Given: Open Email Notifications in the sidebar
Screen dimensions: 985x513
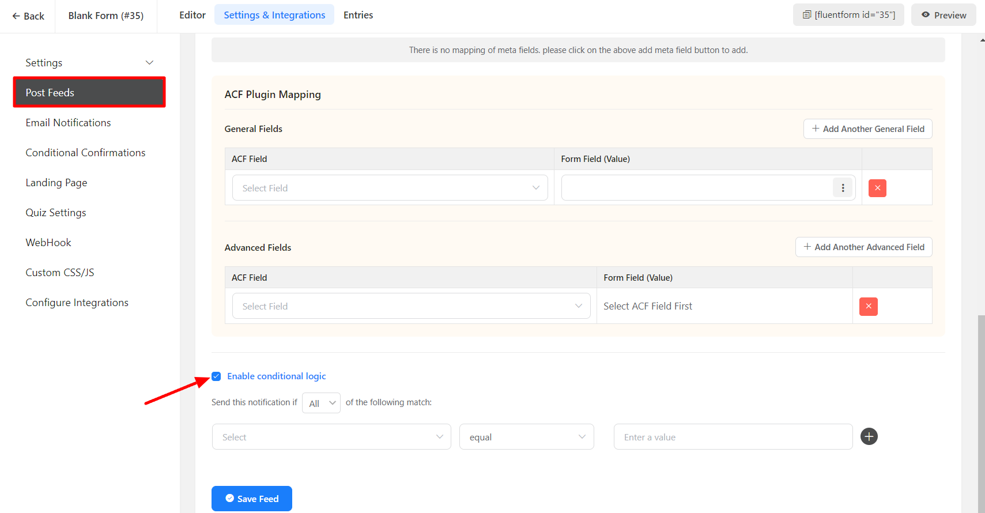Looking at the screenshot, I should (68, 123).
